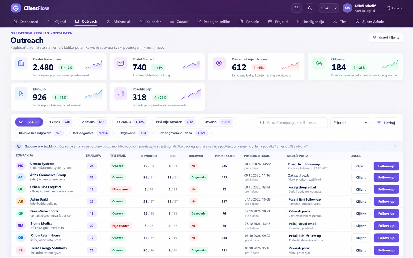The height and width of the screenshot is (258, 413).
Task: Open the Dashboard tab
Action: [26, 22]
